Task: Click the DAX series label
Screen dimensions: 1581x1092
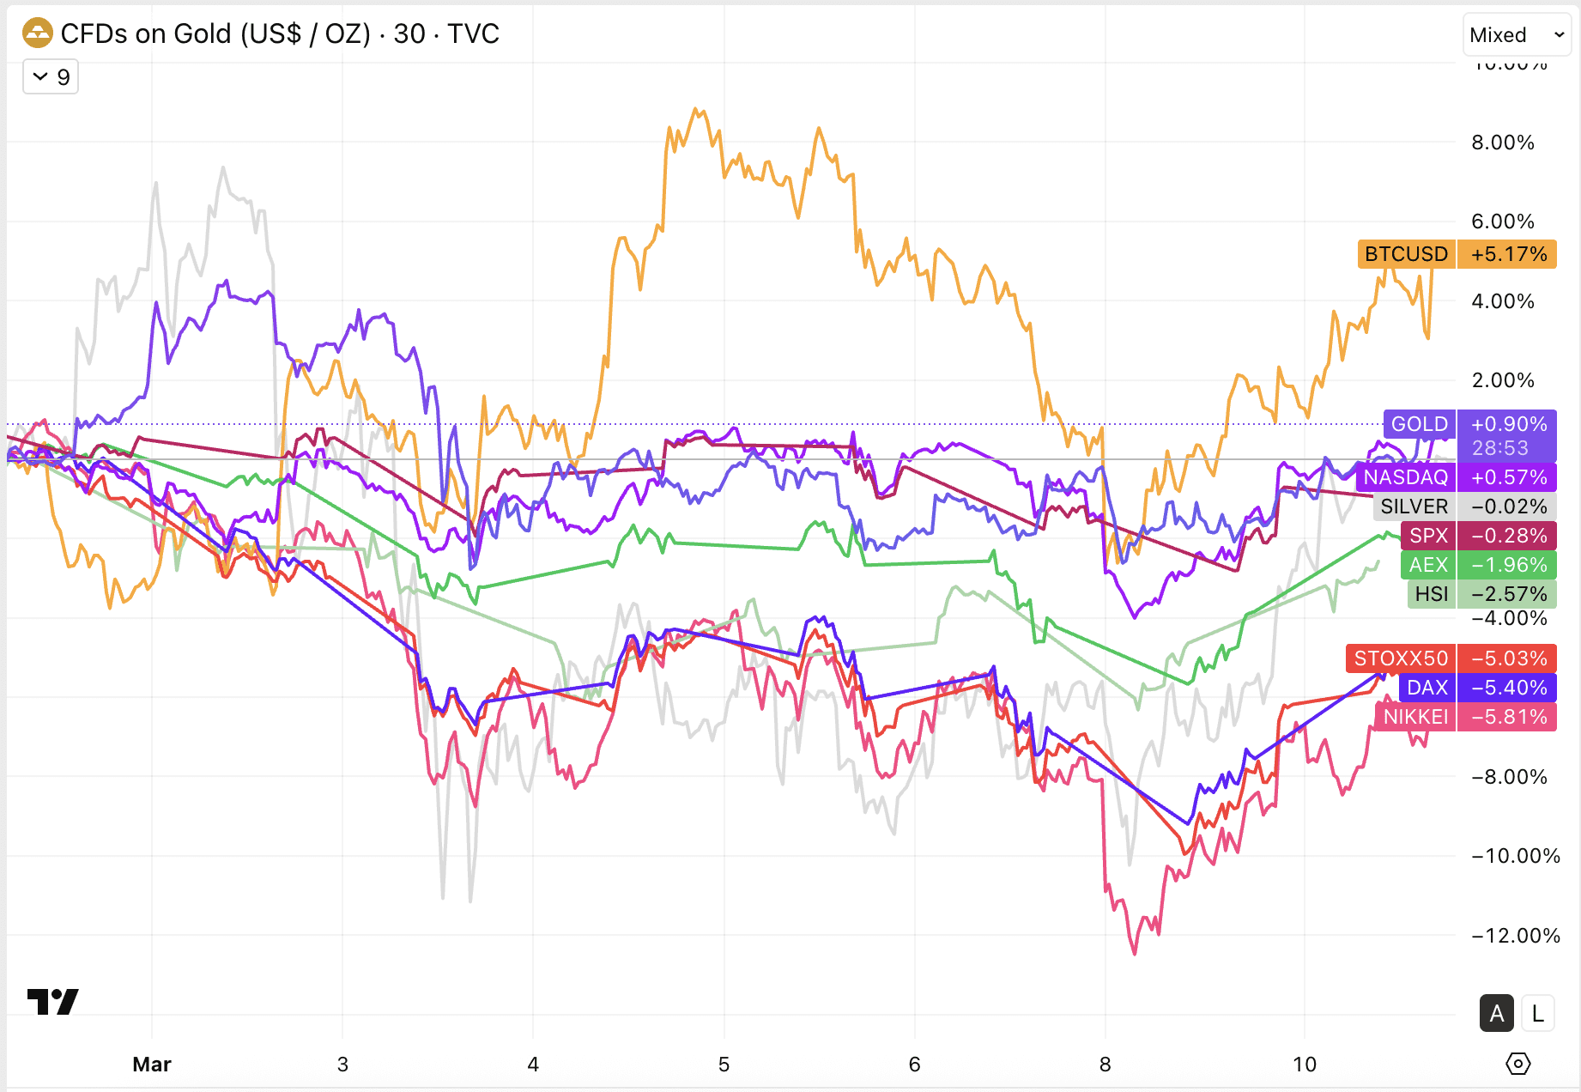Action: (1427, 688)
